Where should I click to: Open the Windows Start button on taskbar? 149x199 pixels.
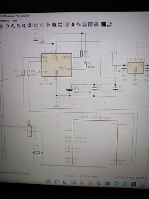(x=48, y=181)
